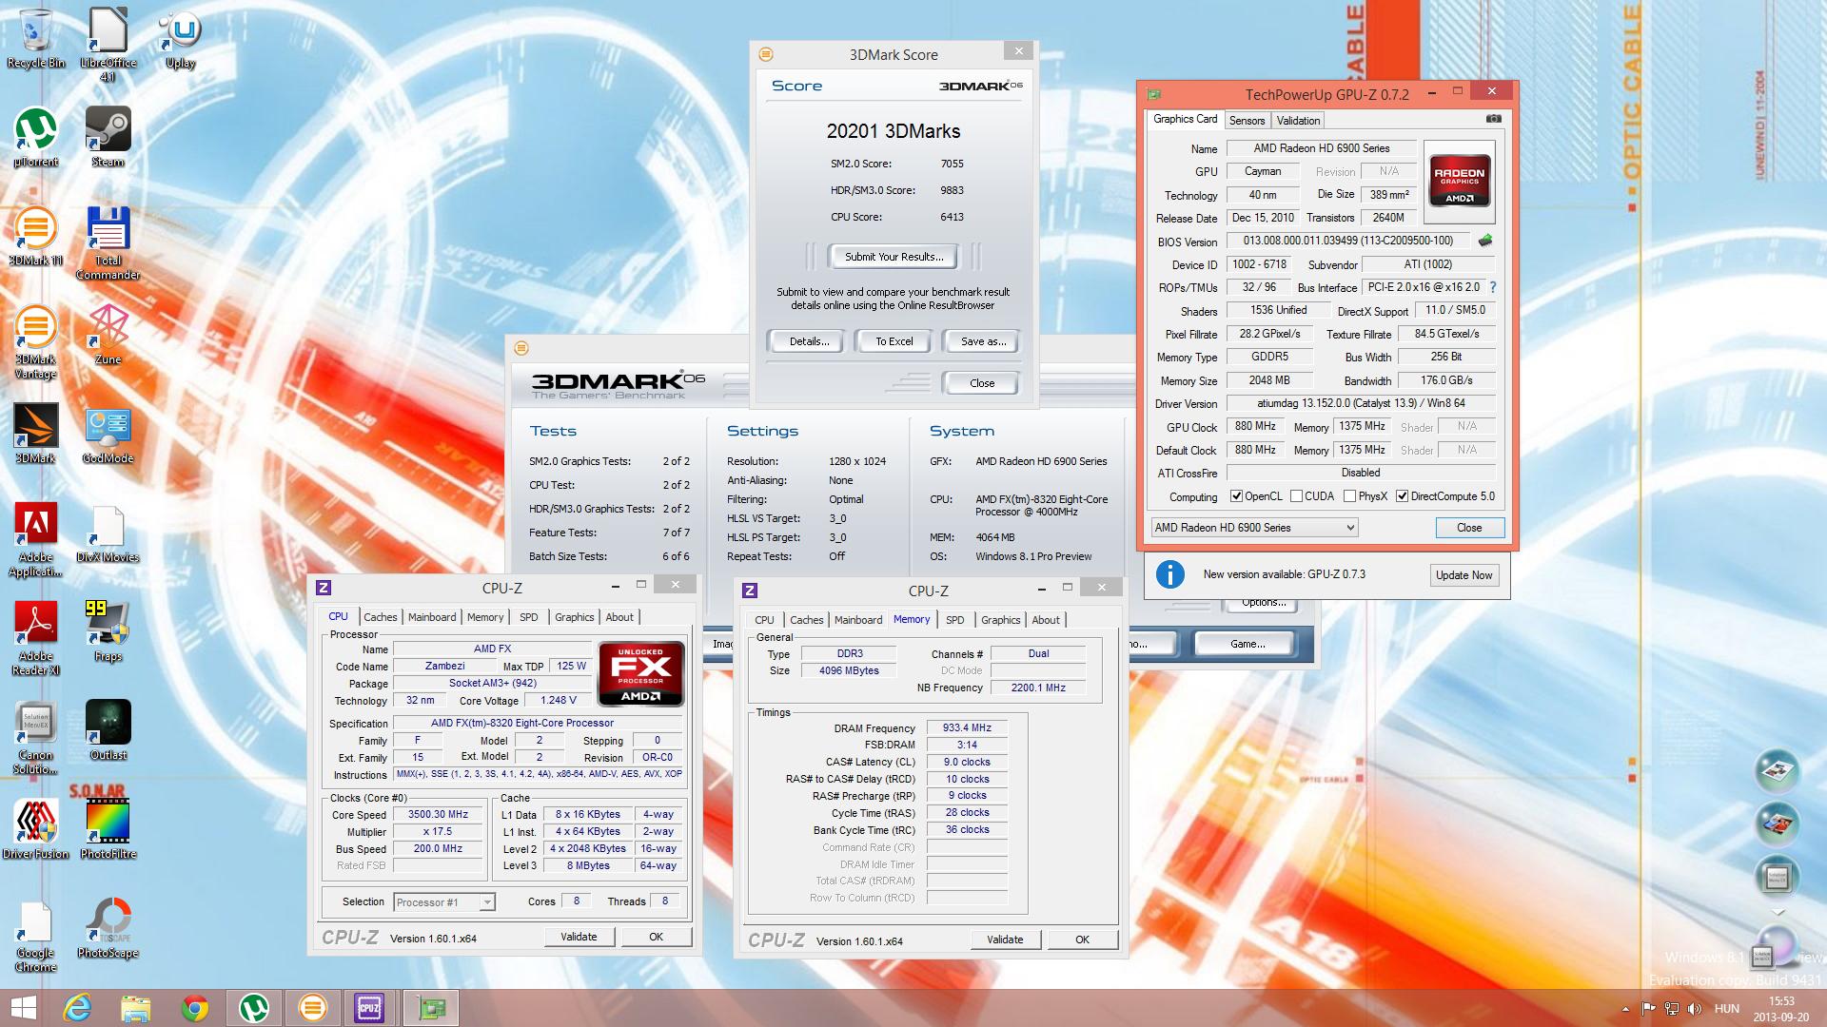Click the CPU-Z taskbar icon

(369, 1008)
